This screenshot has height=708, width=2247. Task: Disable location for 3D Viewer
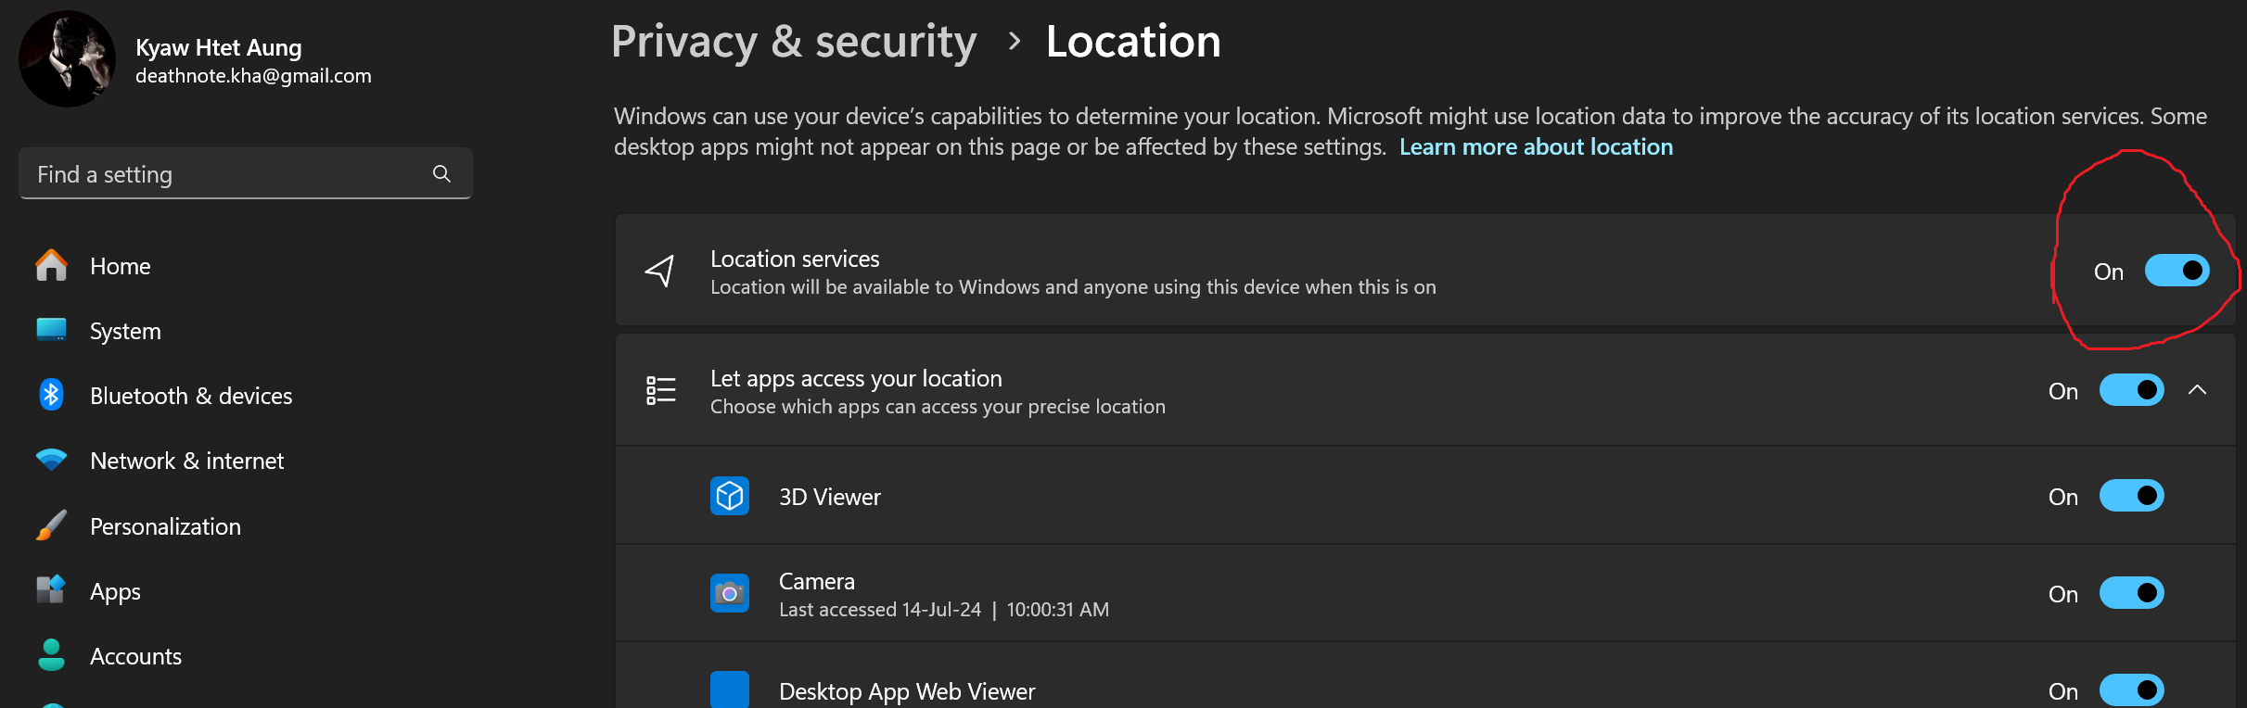click(x=2131, y=496)
